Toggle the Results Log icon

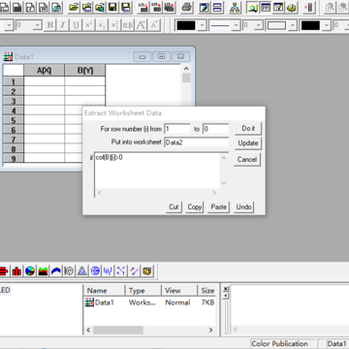[266, 7]
